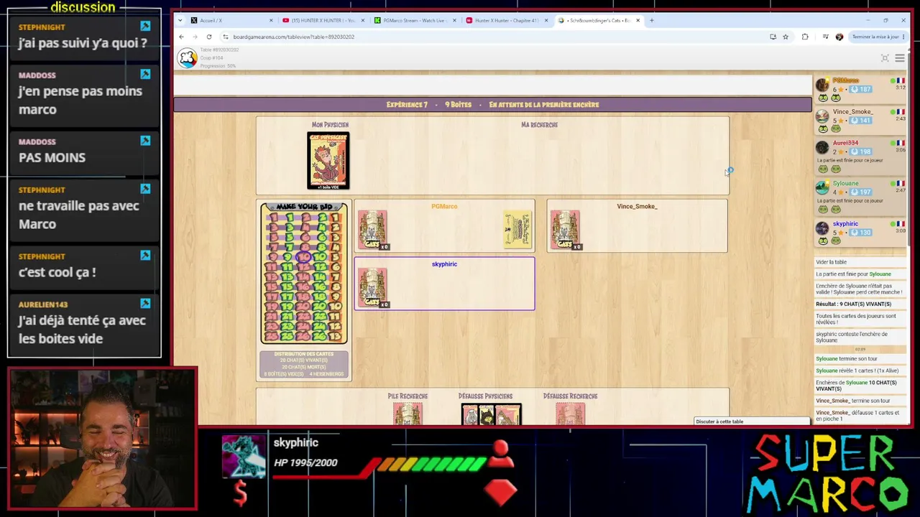This screenshot has width=920, height=517.
Task: Click the Distribution des cartes info box
Action: click(x=304, y=364)
